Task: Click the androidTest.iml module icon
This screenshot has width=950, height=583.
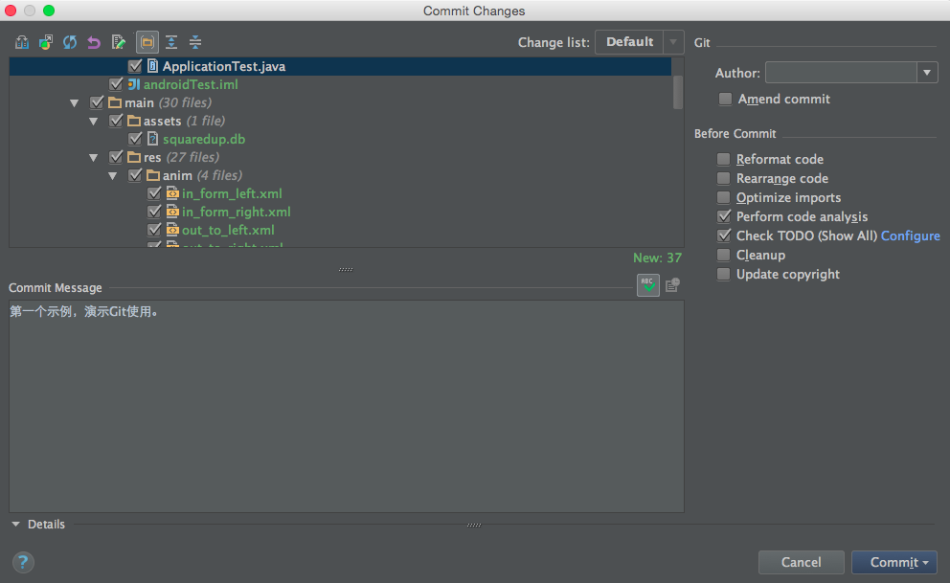Action: [x=134, y=84]
